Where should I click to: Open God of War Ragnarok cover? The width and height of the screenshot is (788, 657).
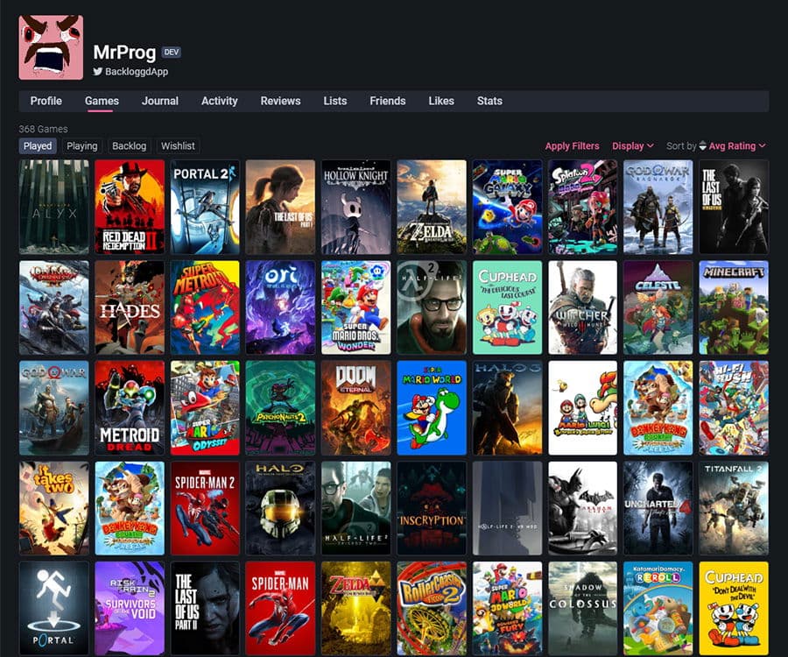658,207
